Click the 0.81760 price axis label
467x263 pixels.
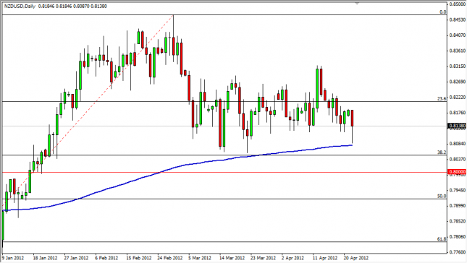coord(458,113)
